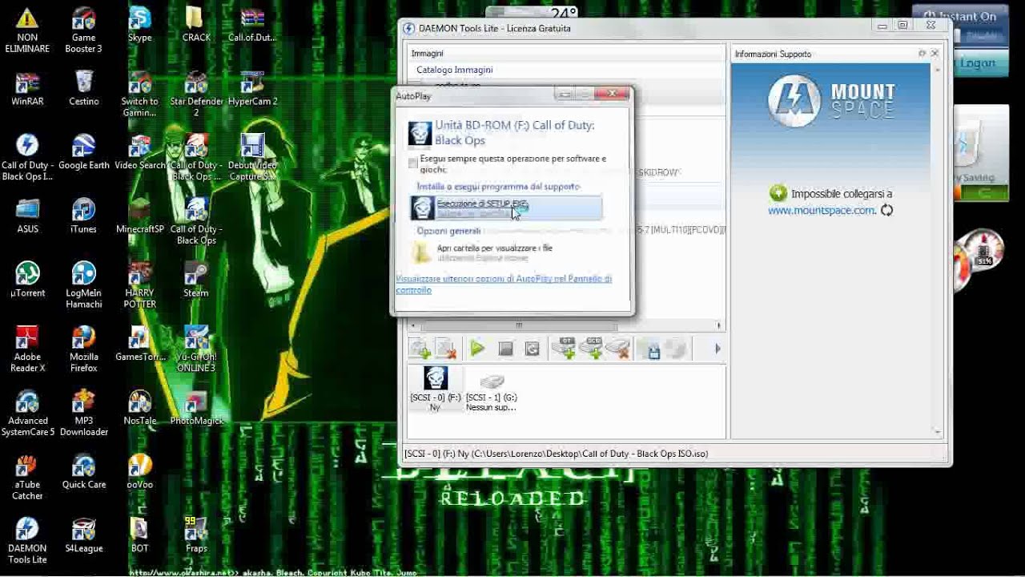Select the Switch to Gaming desktop icon

pyautogui.click(x=139, y=95)
